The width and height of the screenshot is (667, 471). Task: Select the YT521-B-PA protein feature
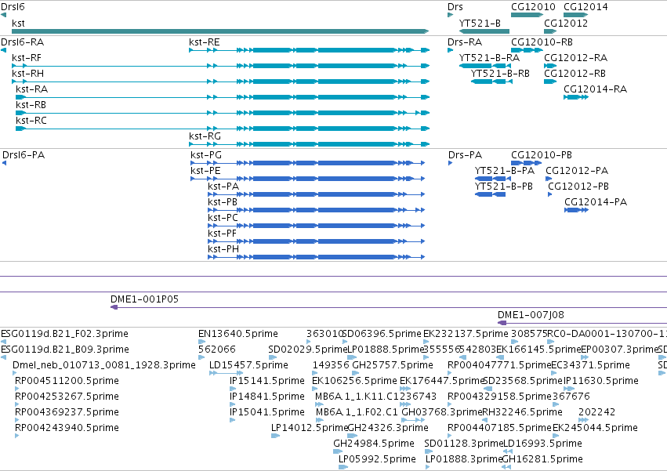(492, 179)
